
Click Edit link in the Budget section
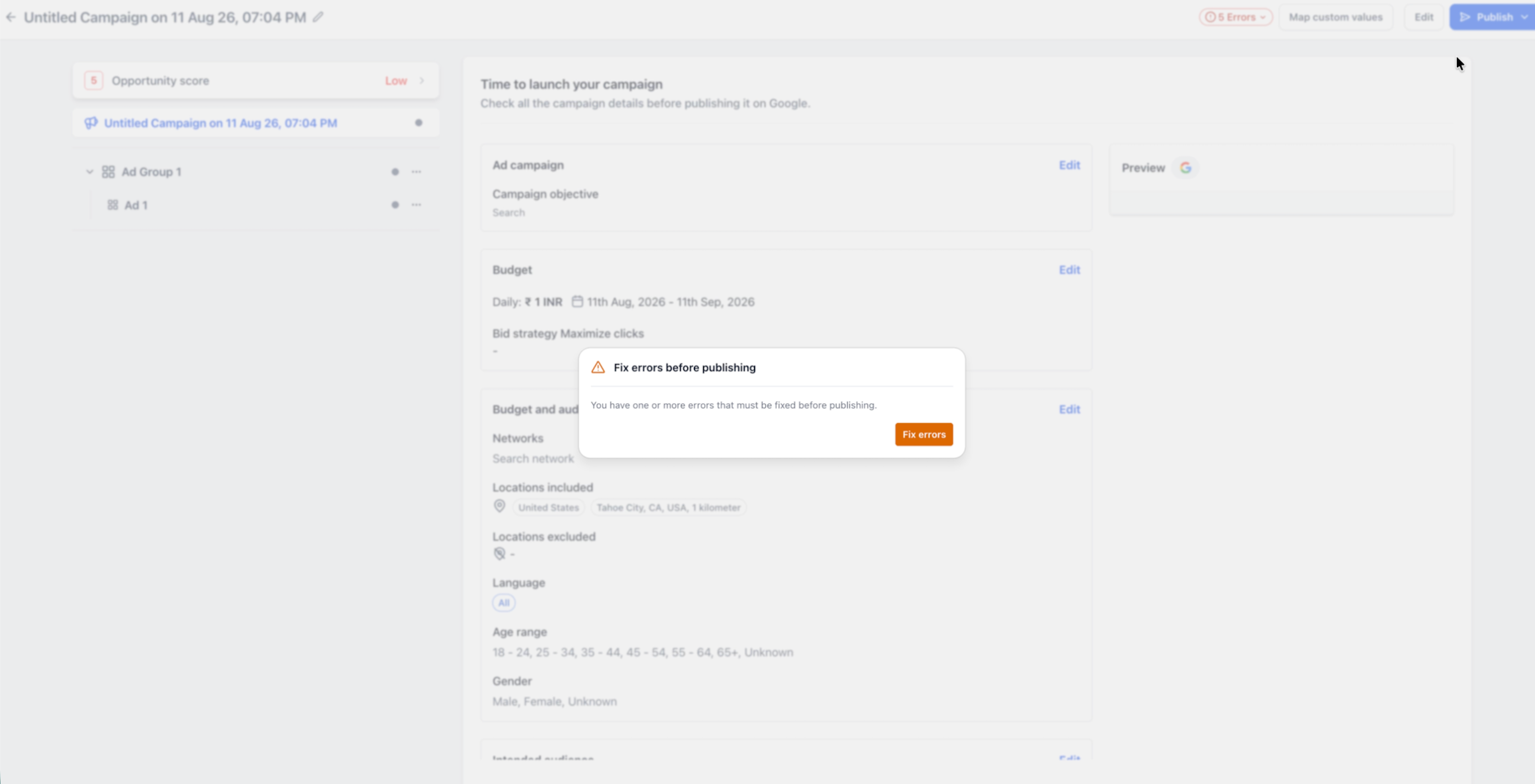coord(1069,269)
